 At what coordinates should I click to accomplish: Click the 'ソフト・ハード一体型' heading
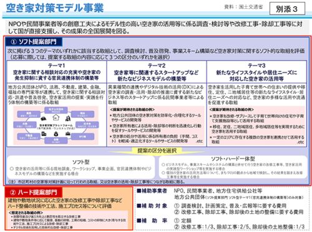click(x=233, y=159)
